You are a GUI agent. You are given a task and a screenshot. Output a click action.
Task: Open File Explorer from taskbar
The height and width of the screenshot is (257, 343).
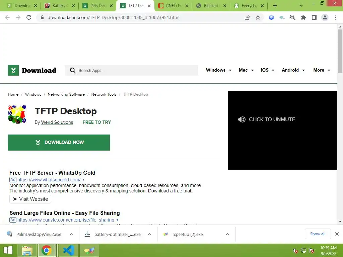pos(27,250)
